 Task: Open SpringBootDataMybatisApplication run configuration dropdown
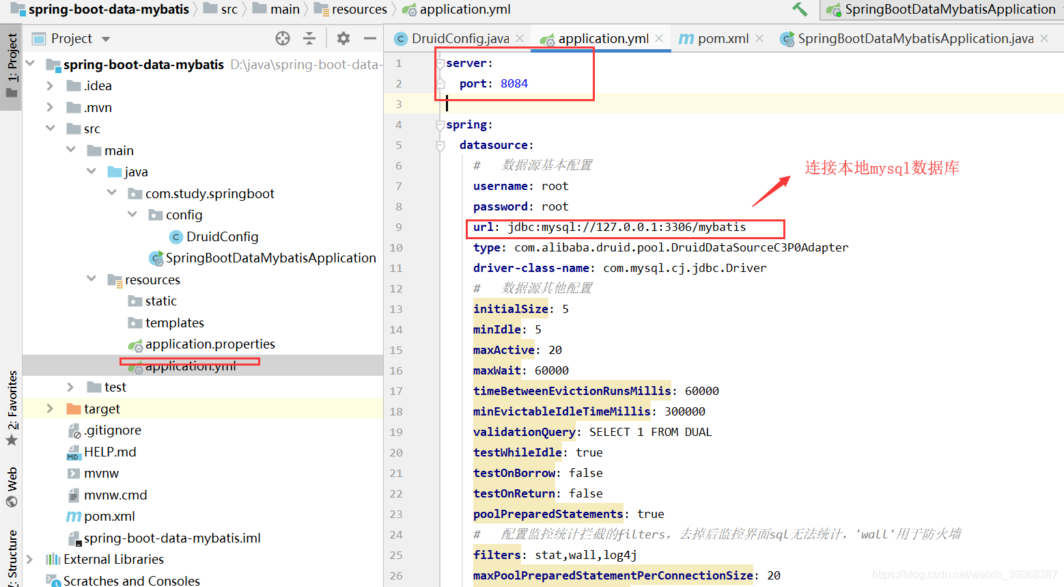[x=942, y=10]
